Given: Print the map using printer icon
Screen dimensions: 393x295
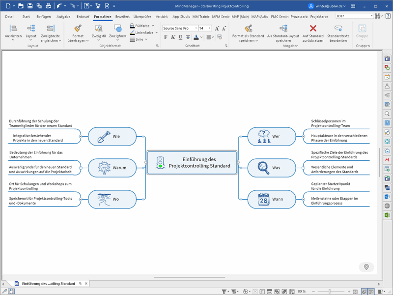Looking at the screenshot, I should click(49, 6).
